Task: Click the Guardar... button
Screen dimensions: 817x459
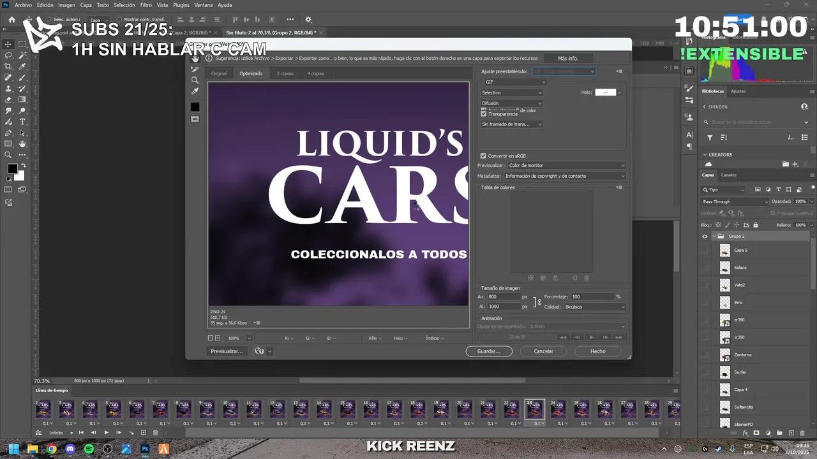Action: pyautogui.click(x=489, y=351)
